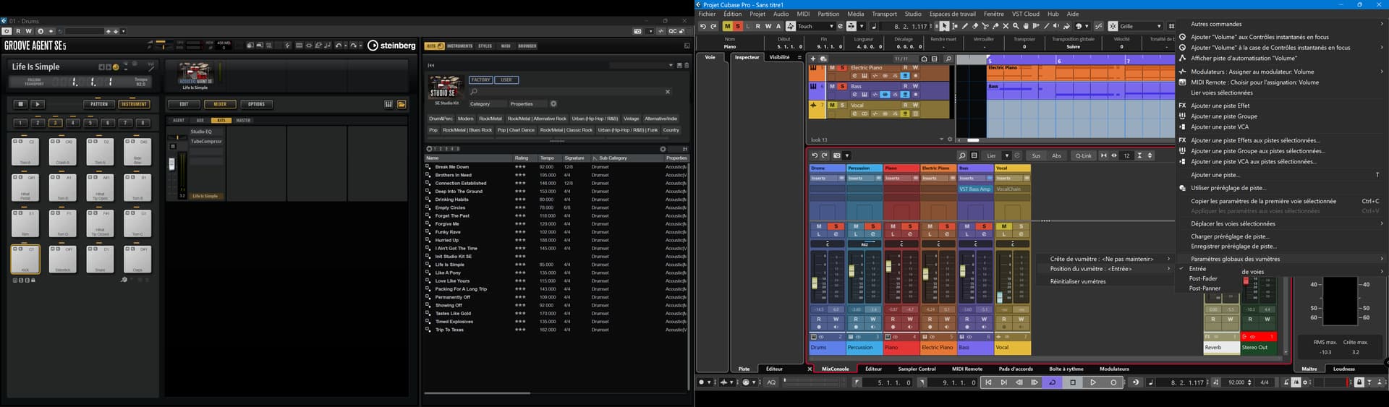Switch to the Pads d'accords tab

click(x=1016, y=369)
